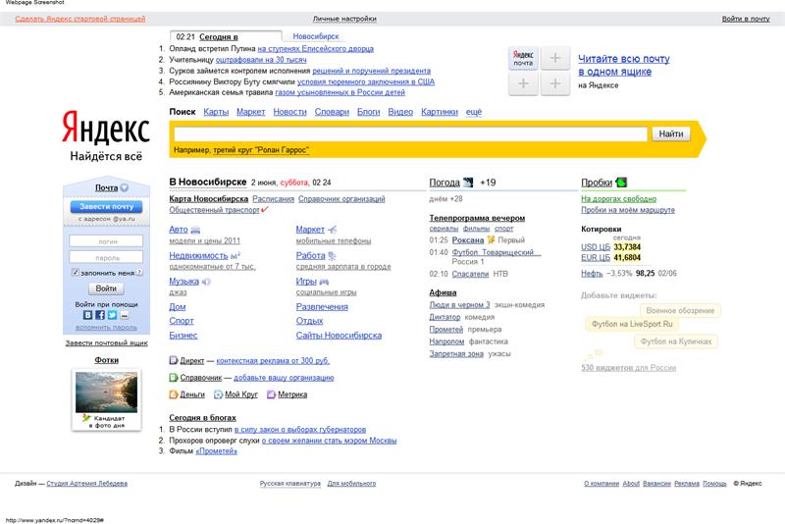Viewport: 785px width, 524px height.
Task: Click the icon next to Роксана program
Action: coord(491,239)
